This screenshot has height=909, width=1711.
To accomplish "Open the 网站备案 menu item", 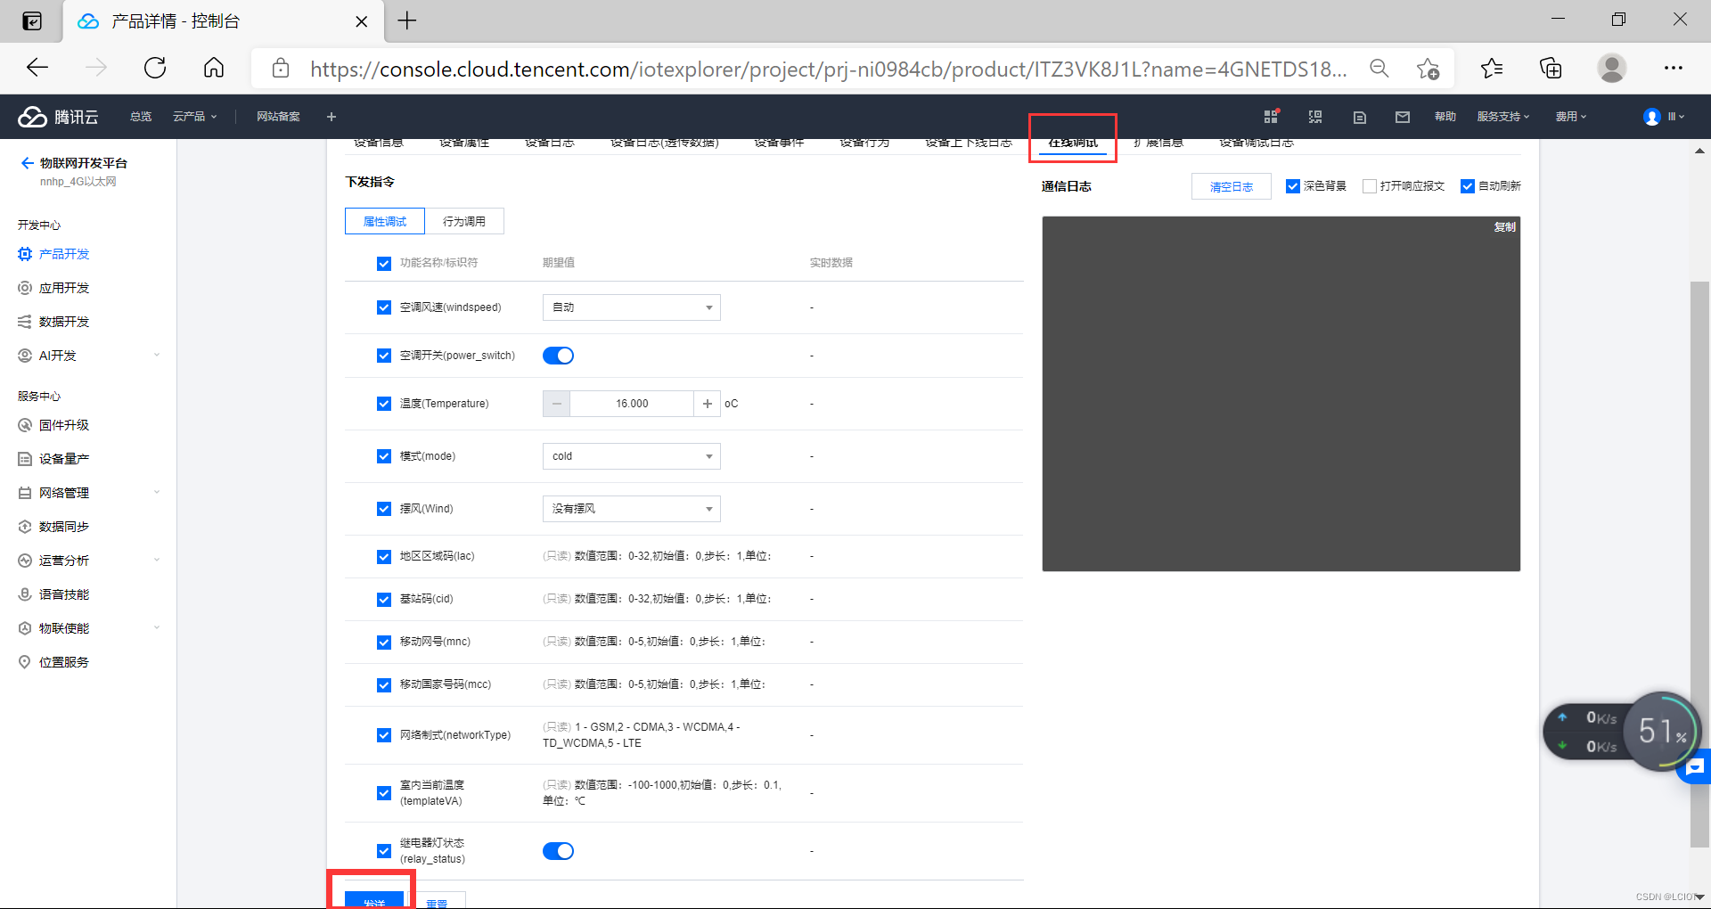I will pyautogui.click(x=278, y=117).
